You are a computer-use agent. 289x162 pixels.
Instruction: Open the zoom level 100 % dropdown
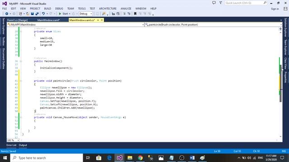tap(13, 140)
